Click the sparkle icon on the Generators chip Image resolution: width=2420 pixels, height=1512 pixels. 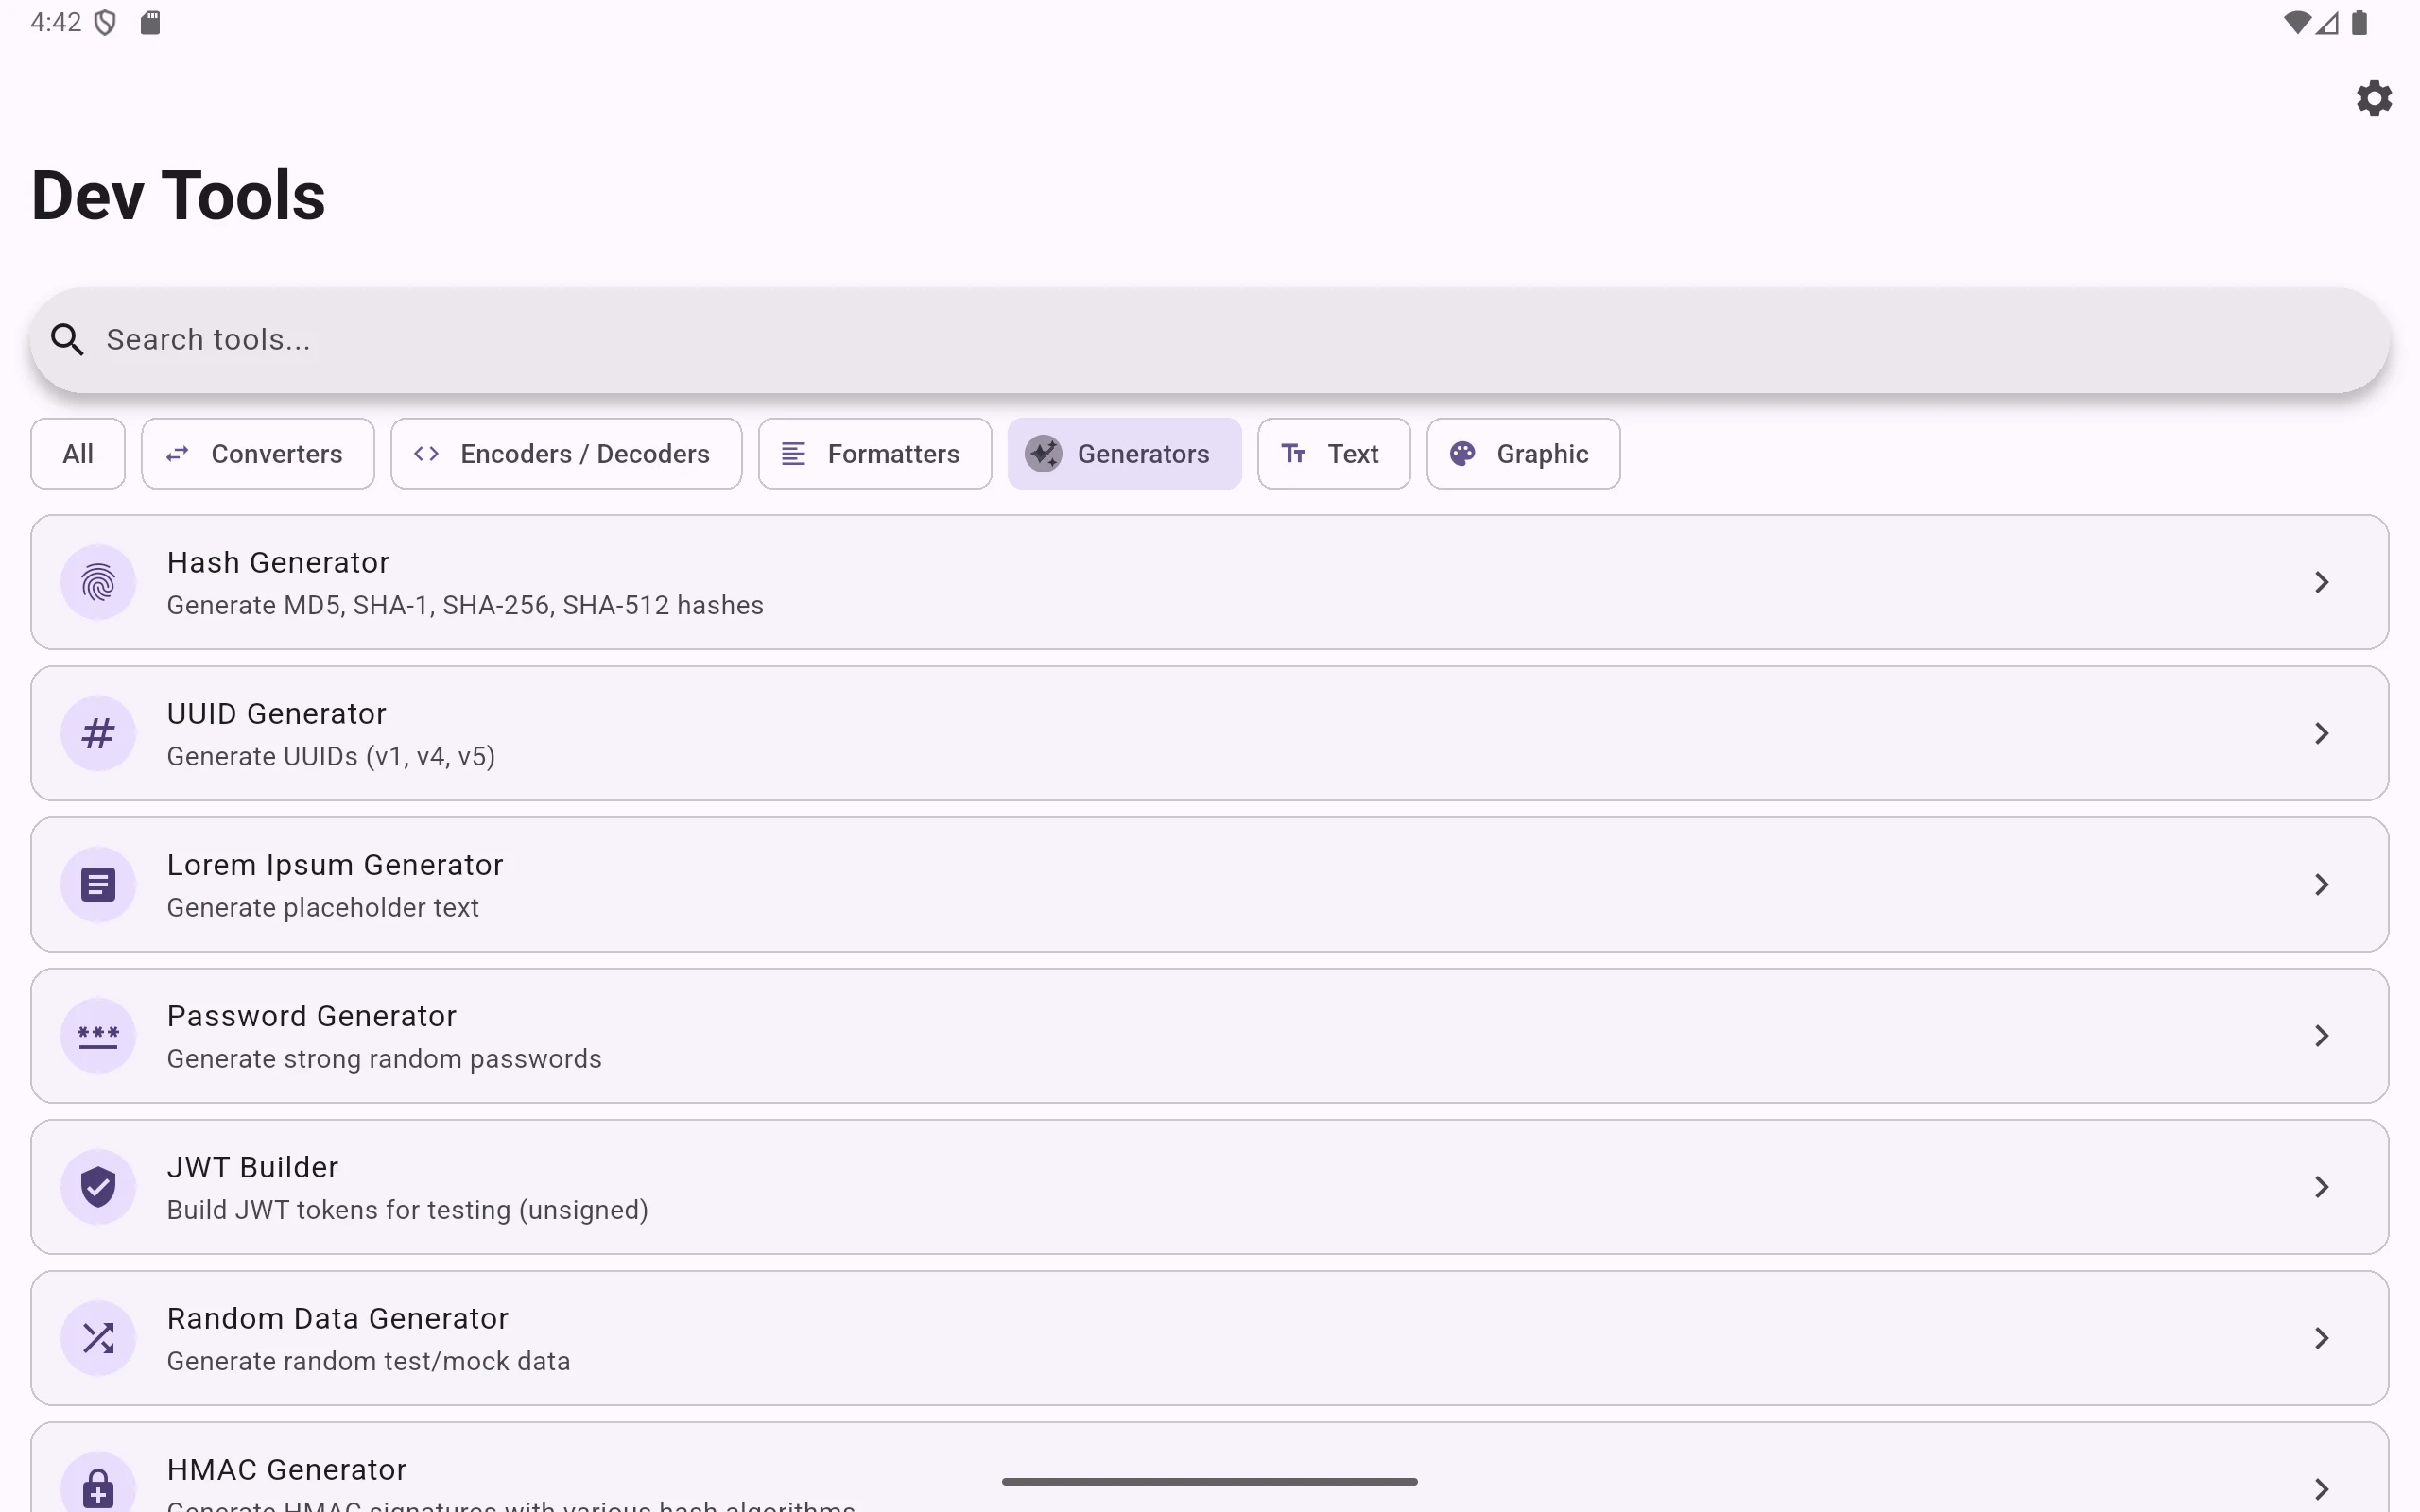point(1043,454)
